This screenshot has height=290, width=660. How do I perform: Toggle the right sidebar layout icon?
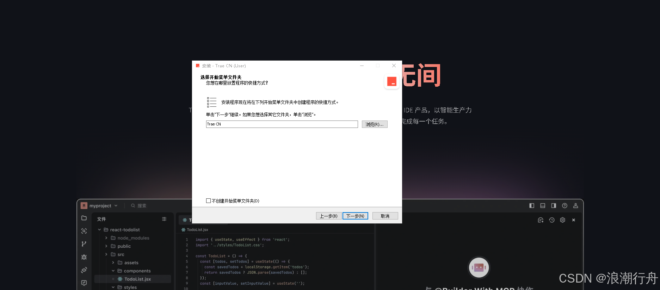[x=554, y=206]
